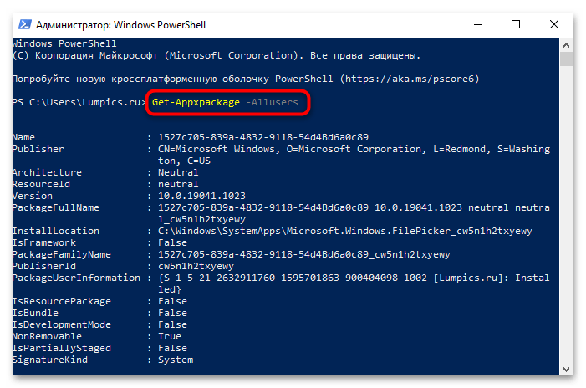Click the window title 'Администратор: Windows PowerShell'
Image resolution: width=586 pixels, height=388 pixels.
120,25
